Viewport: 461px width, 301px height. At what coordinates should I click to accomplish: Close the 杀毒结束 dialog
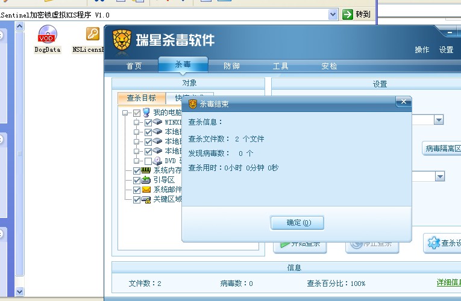point(403,102)
